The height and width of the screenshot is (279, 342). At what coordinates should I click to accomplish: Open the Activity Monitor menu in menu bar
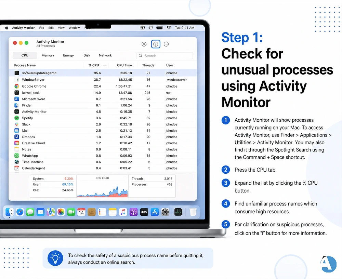[23, 28]
